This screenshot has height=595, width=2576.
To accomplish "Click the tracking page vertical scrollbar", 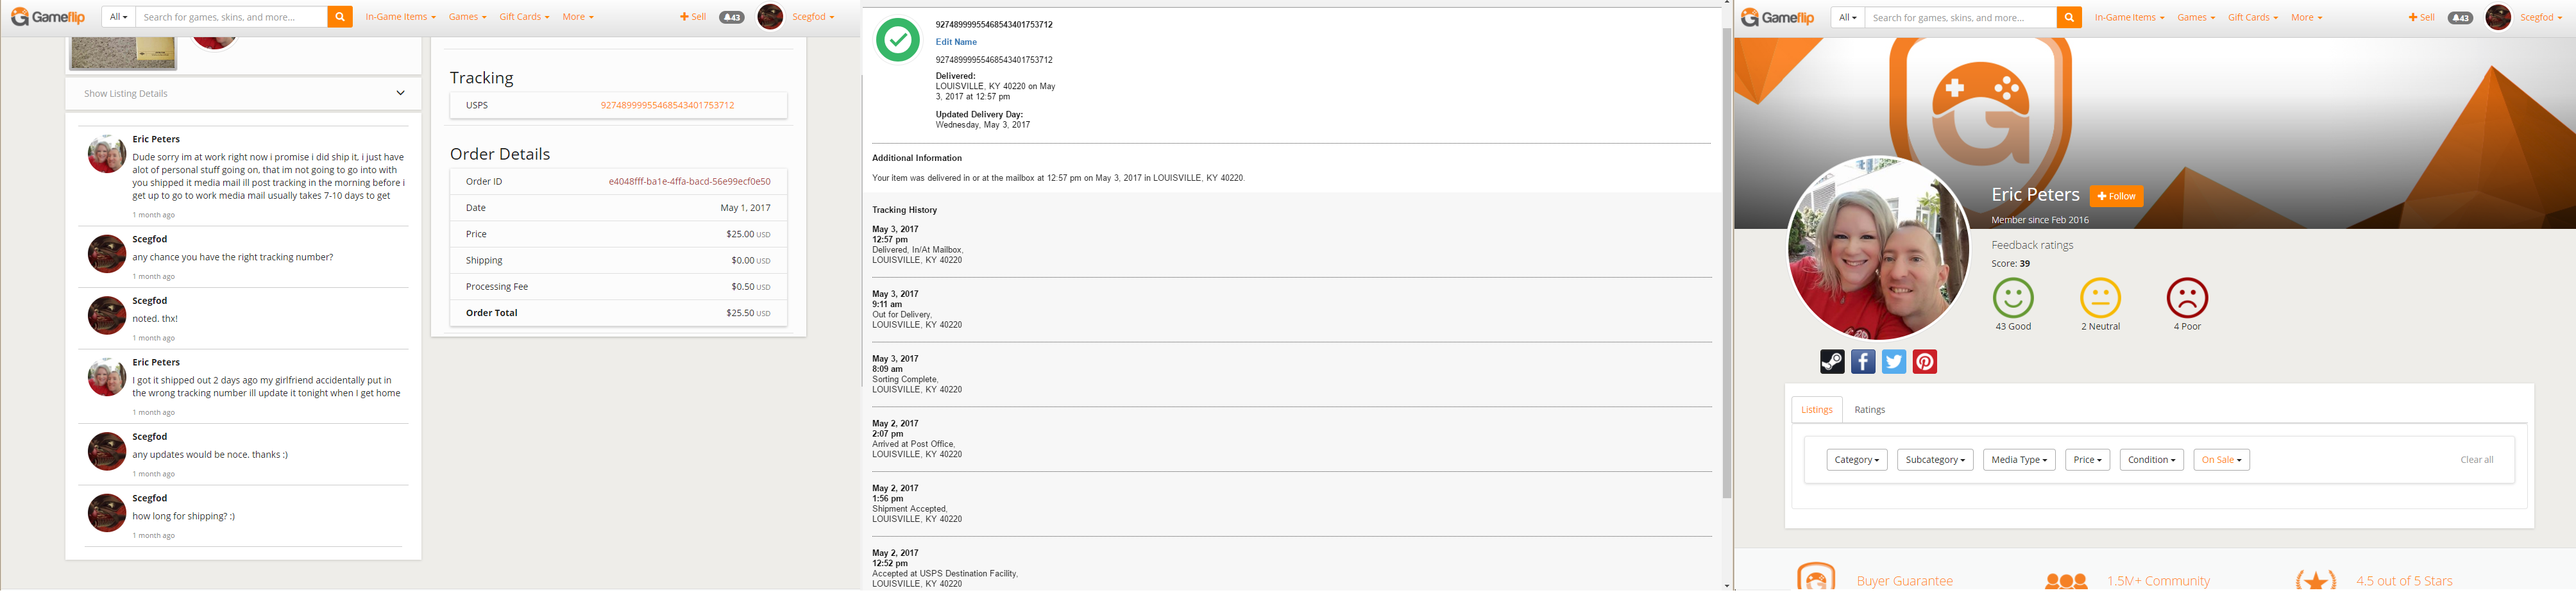I will click(x=1726, y=260).
